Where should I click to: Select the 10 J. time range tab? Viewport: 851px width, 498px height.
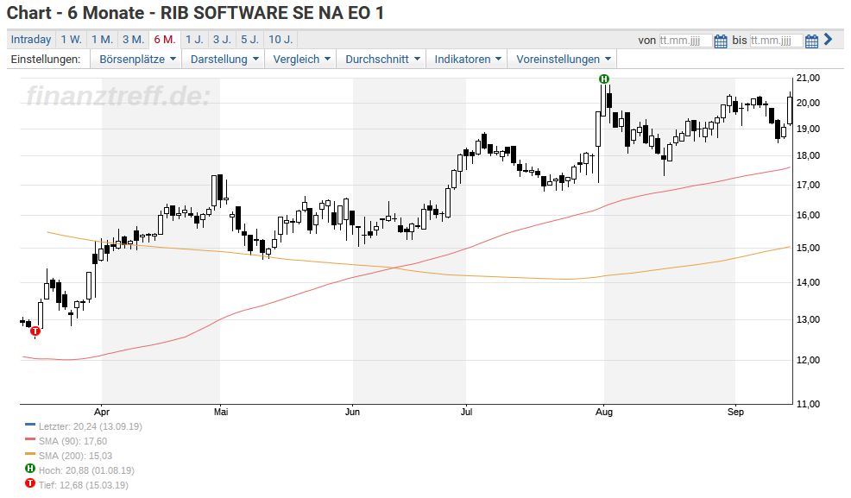click(x=281, y=40)
